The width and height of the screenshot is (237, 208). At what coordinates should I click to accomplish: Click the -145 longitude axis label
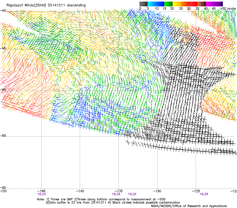(41, 191)
